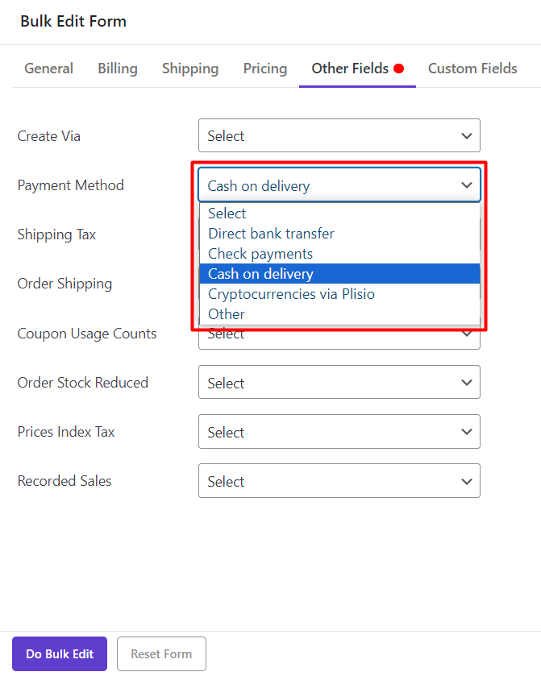Click the Other Fields tab

(x=351, y=68)
